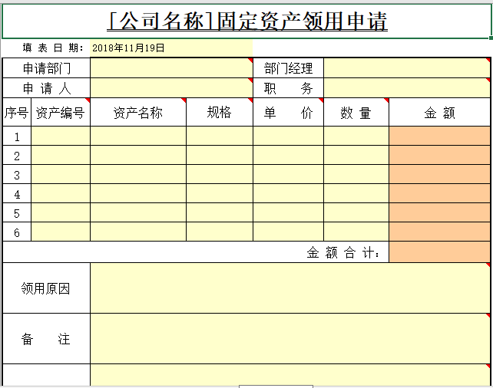This screenshot has height=388, width=493.
Task: Select the date cell showing 2018年11月19日
Action: pyautogui.click(x=170, y=48)
